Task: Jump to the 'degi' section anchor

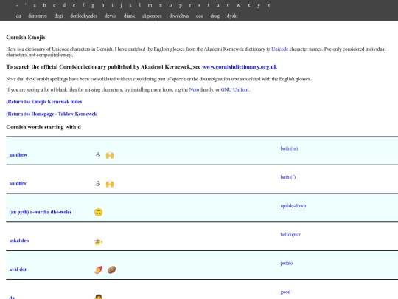Action: tap(58, 16)
